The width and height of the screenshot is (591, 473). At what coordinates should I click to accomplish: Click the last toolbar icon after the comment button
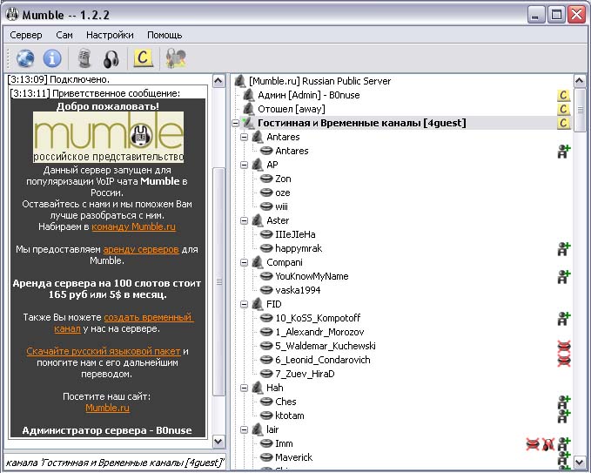coord(176,58)
